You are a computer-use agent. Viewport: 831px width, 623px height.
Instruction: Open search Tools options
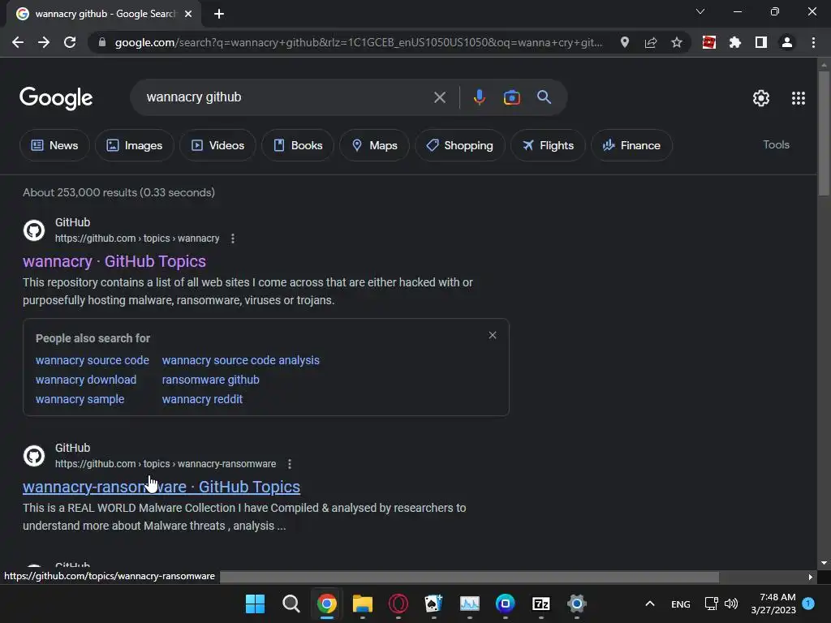[776, 144]
